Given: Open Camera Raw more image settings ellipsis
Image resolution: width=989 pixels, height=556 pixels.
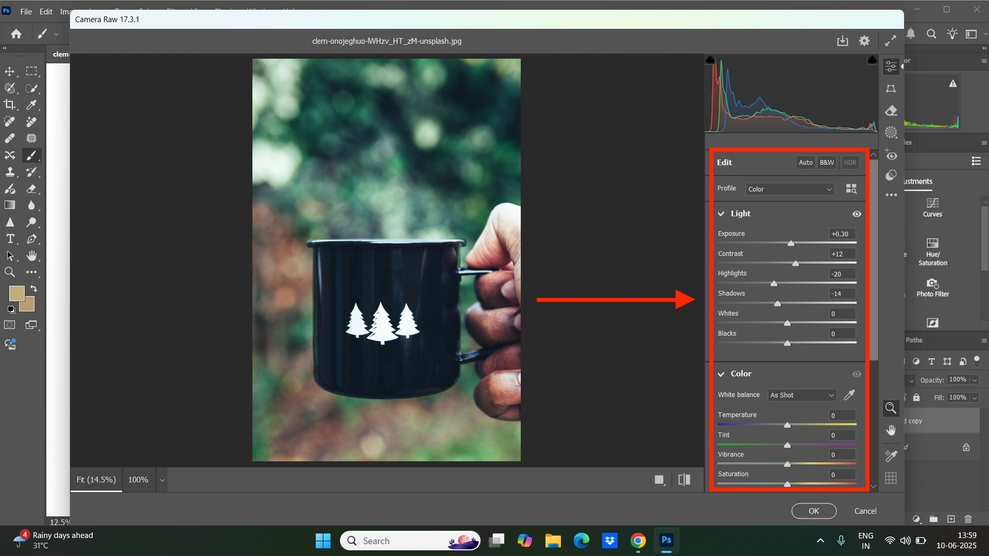Looking at the screenshot, I should 891,195.
